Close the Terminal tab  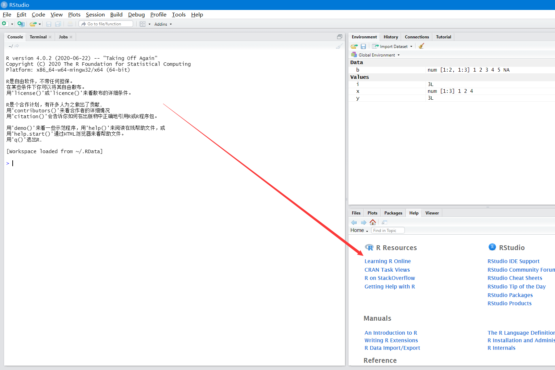point(50,37)
